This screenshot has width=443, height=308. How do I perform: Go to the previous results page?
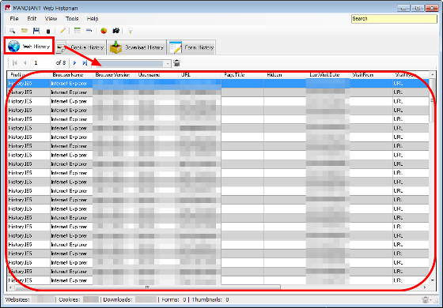click(25, 63)
